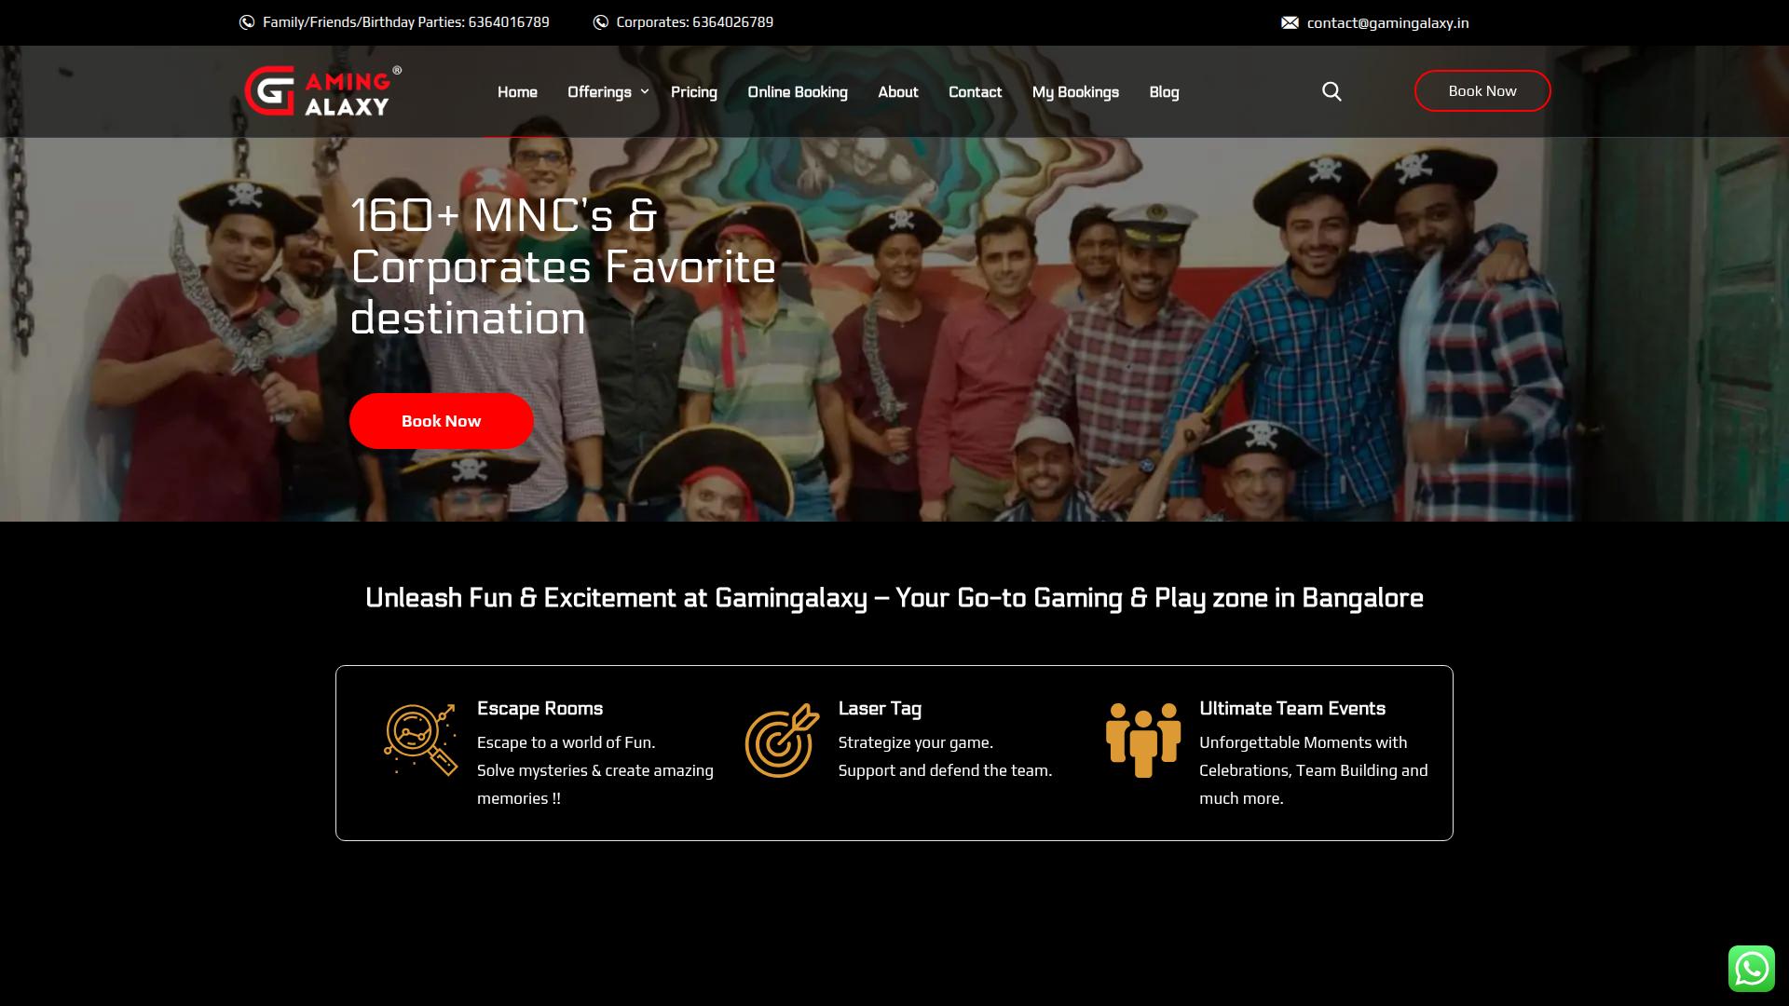Click phone icon beside Corporates number
Image resolution: width=1789 pixels, height=1006 pixels.
click(x=601, y=22)
